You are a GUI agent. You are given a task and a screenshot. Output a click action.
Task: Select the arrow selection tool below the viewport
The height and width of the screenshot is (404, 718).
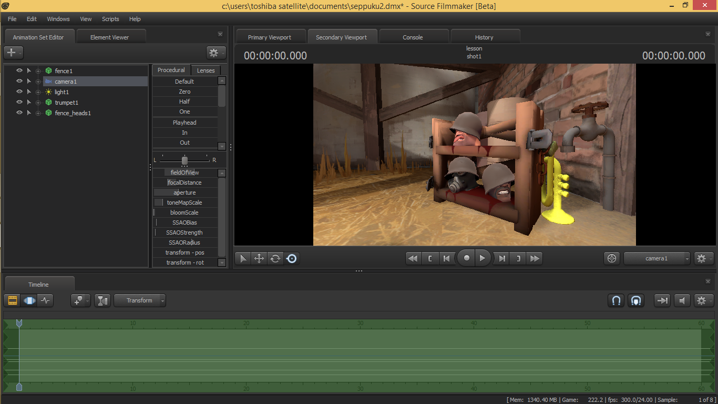[x=243, y=258]
